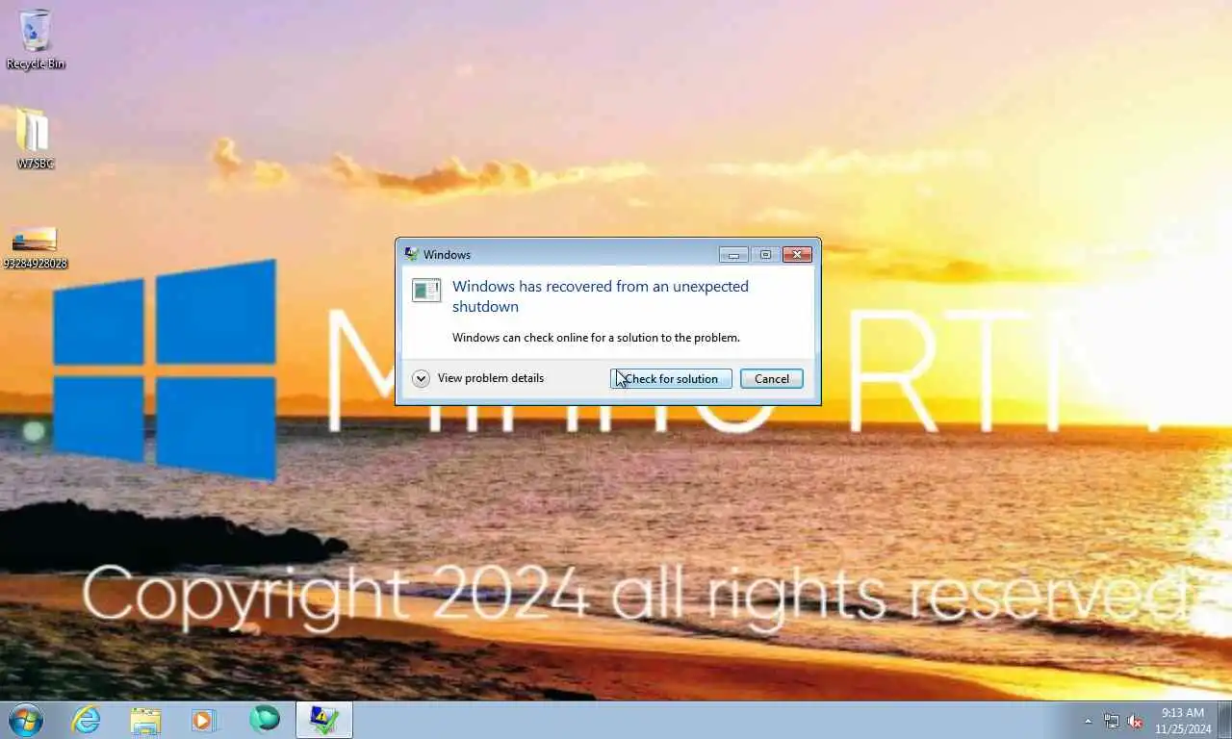The image size is (1232, 739).
Task: Minimize the Windows dialog
Action: click(x=733, y=255)
